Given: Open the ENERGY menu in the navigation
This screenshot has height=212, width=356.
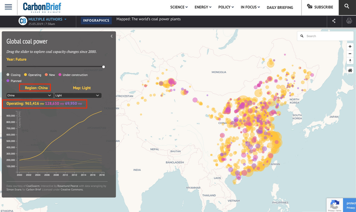Looking at the screenshot, I should pos(203,7).
